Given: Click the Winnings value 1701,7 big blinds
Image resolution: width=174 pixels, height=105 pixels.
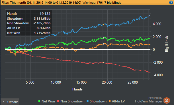Looking at the screenshot, I should coord(109,3).
